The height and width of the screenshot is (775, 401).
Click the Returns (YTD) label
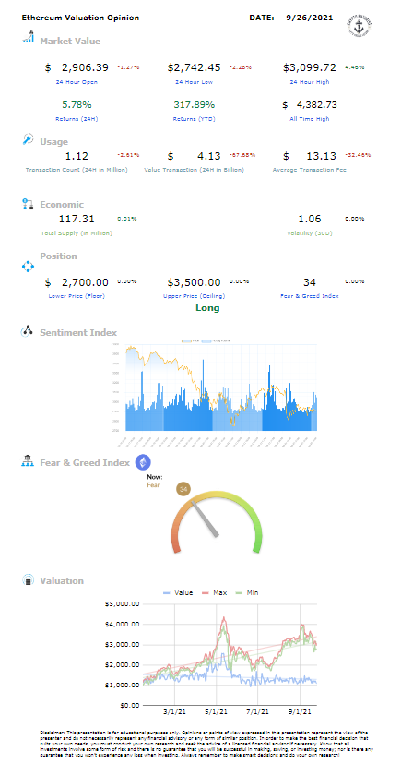click(194, 119)
